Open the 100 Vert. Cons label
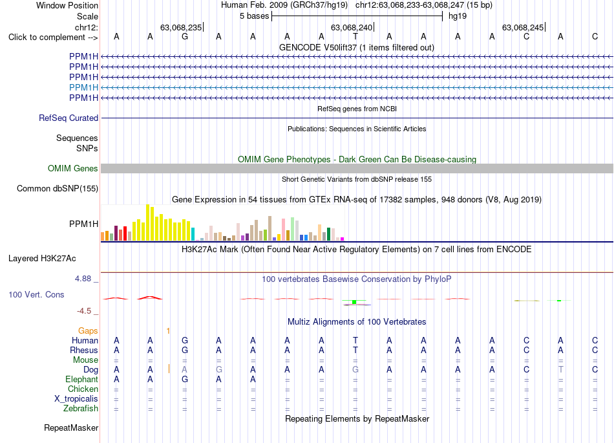This screenshot has height=443, width=614. 36,294
